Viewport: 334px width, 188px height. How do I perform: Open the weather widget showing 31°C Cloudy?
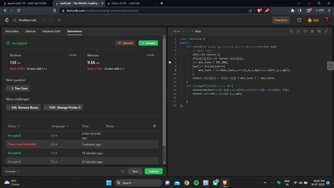[12, 183]
